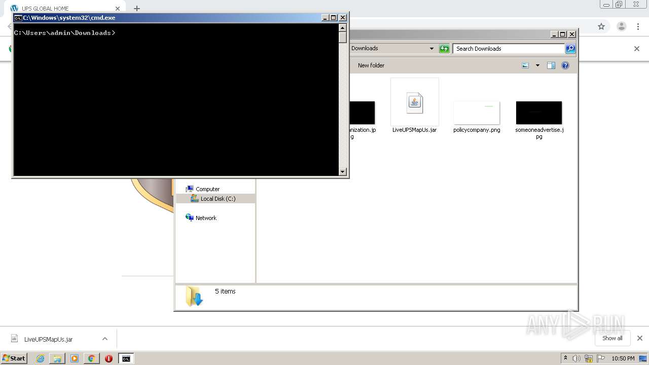Image resolution: width=649 pixels, height=365 pixels.
Task: Click the Change your view icon in Explorer
Action: tap(525, 65)
